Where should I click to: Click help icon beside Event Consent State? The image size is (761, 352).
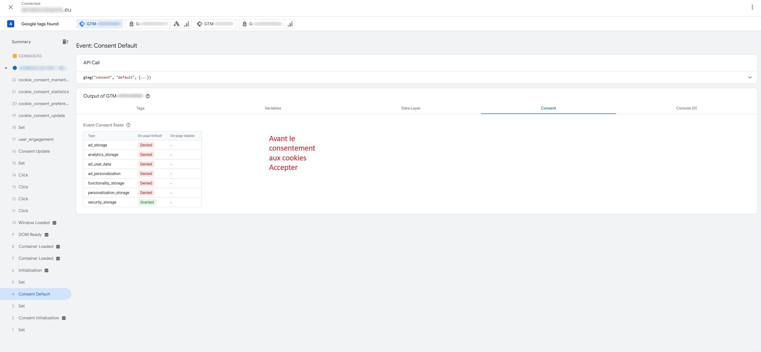pyautogui.click(x=128, y=125)
